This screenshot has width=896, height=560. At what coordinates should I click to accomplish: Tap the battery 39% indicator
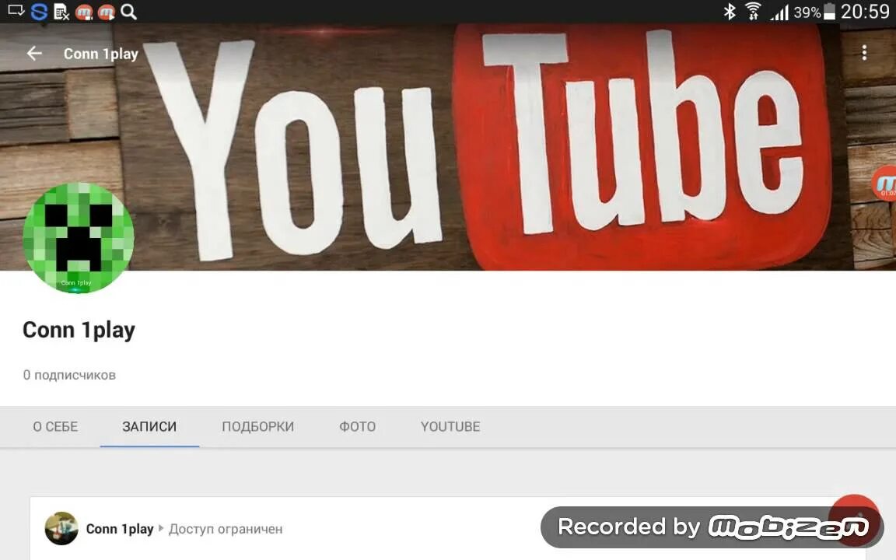point(814,12)
